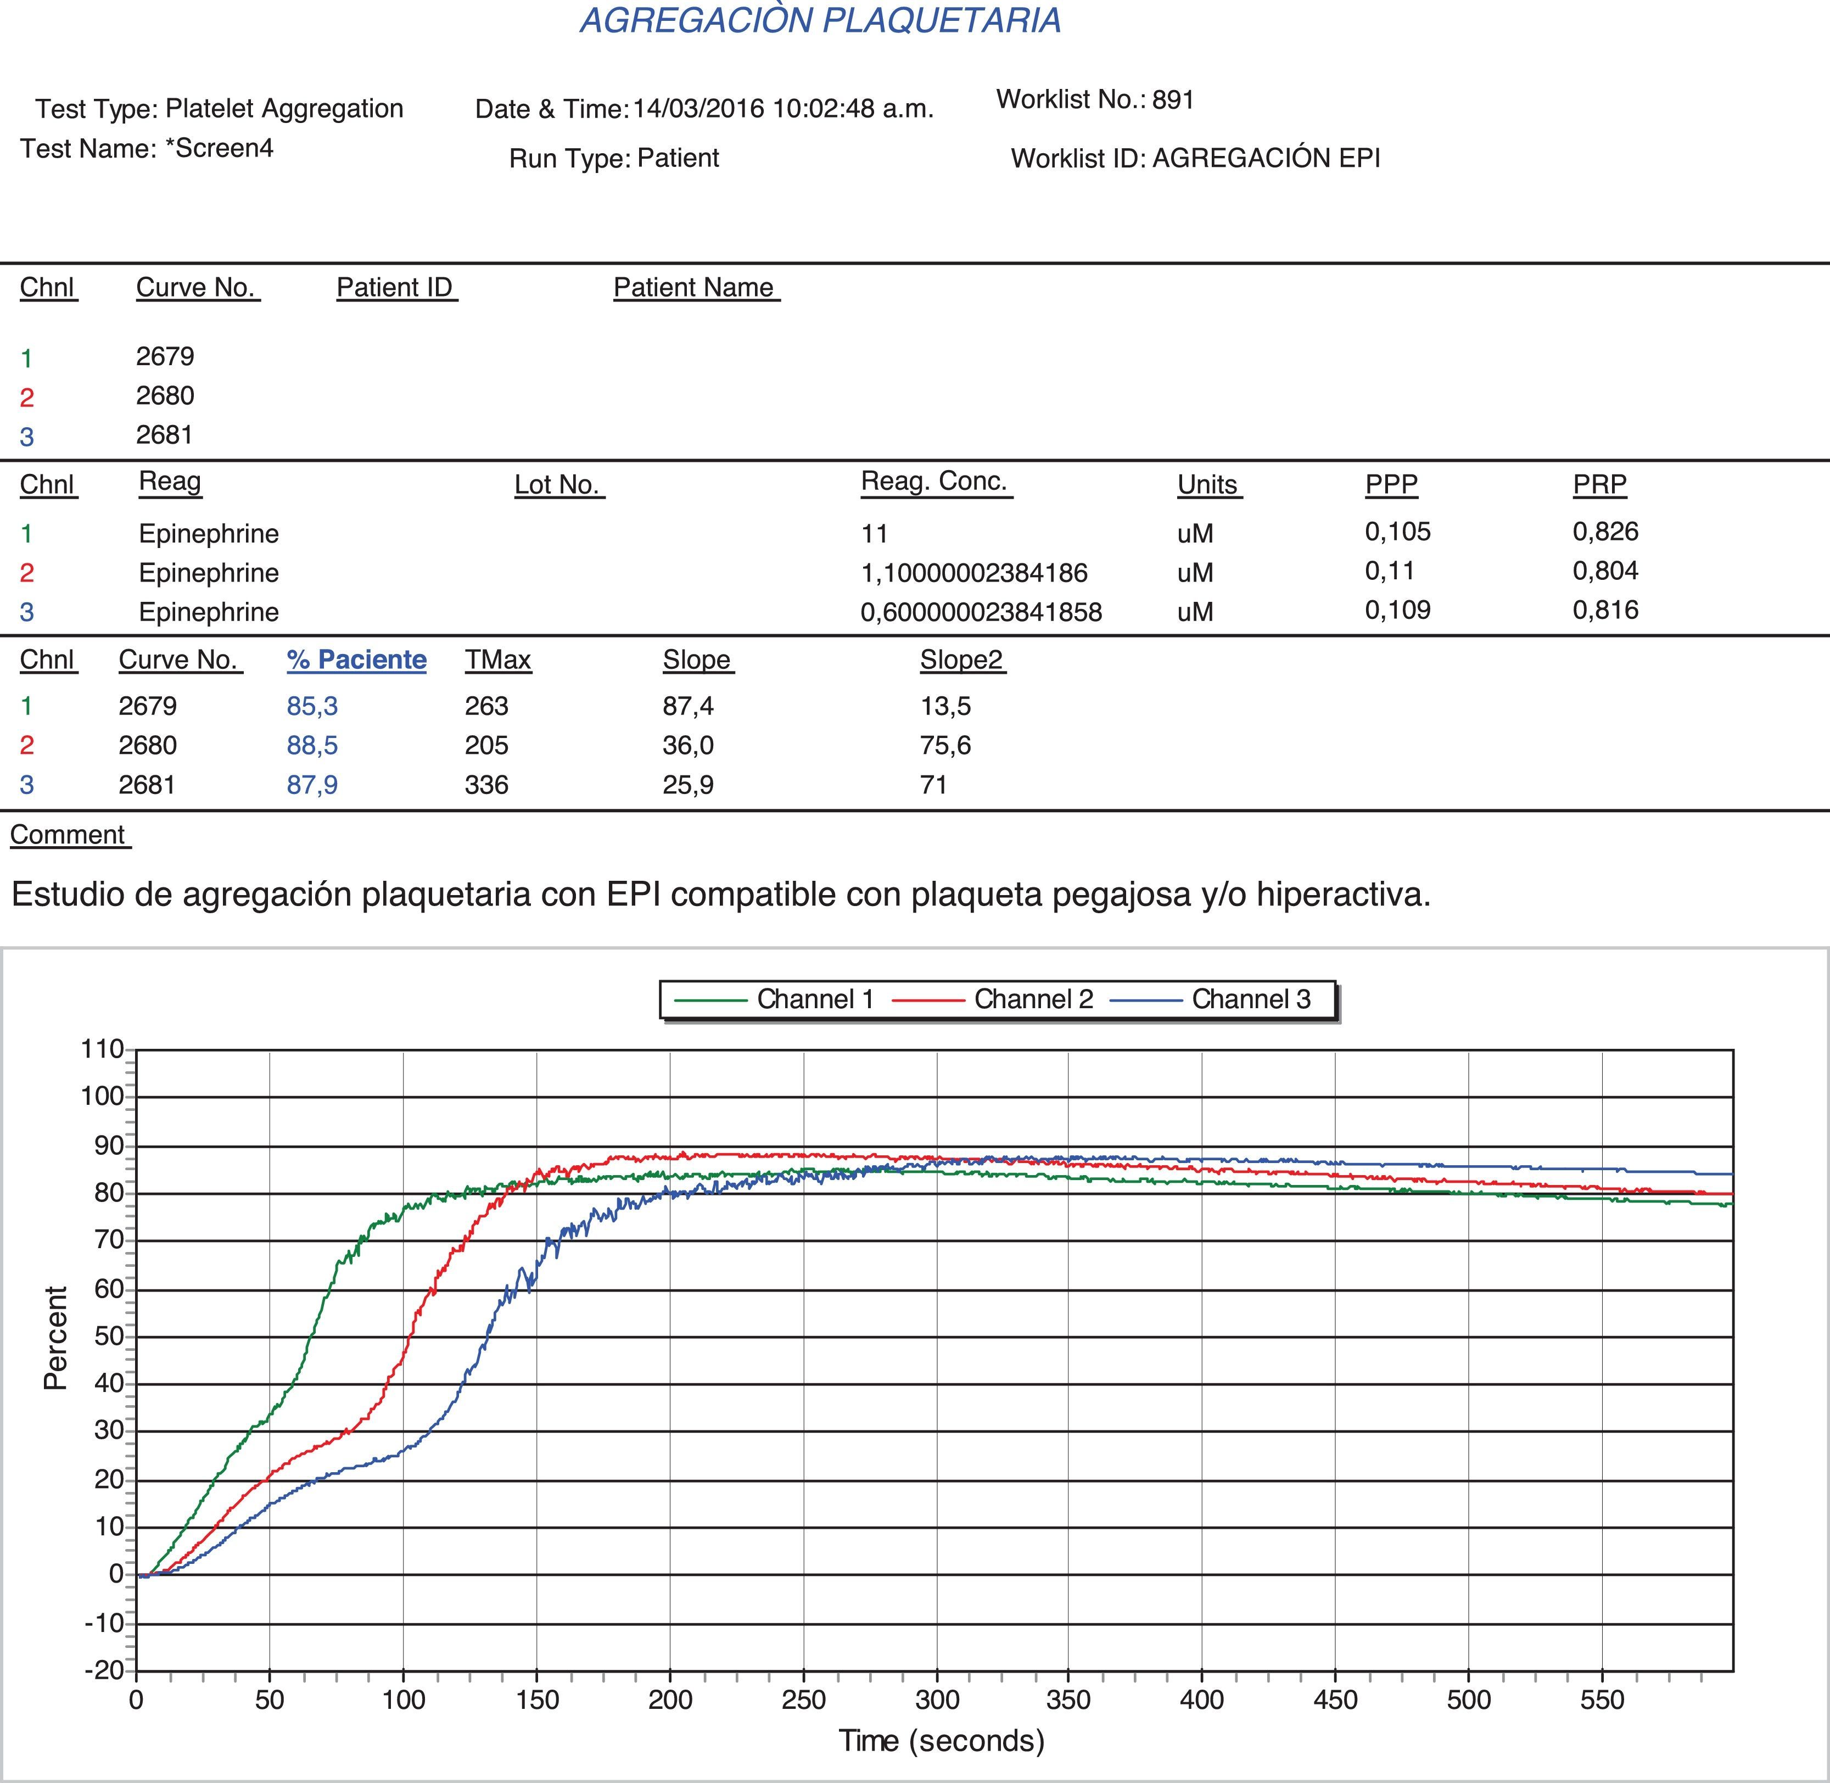Select the 88,5 percent patient value
1830x1783 pixels.
(x=312, y=745)
